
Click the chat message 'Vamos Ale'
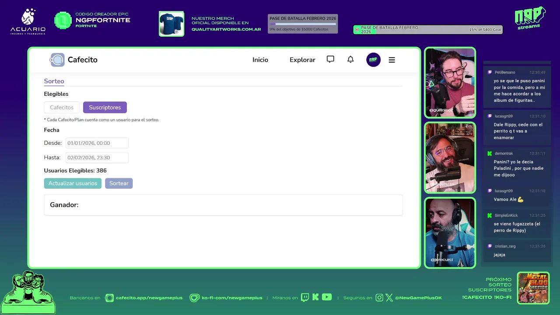click(508, 199)
